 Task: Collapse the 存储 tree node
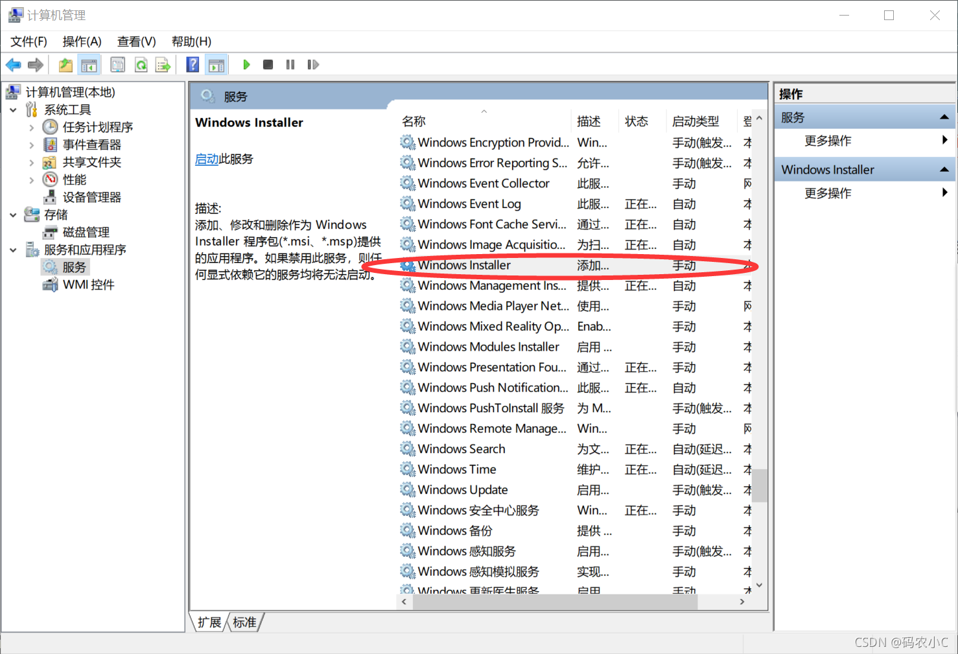(x=13, y=215)
